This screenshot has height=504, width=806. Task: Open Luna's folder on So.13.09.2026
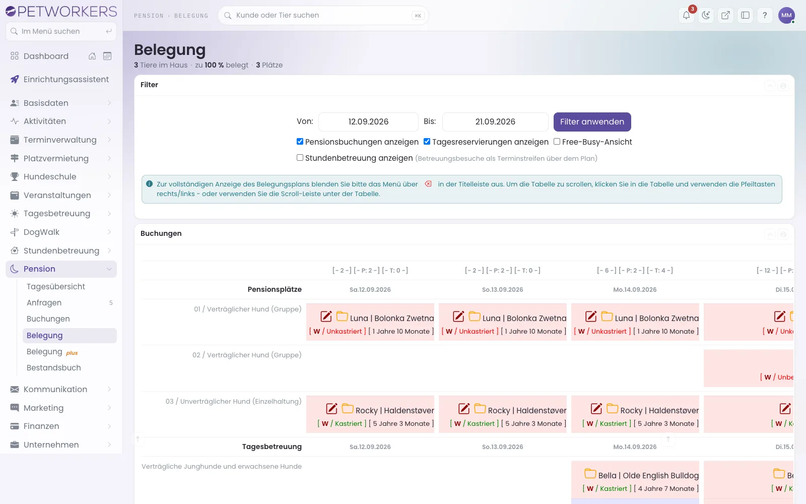pyautogui.click(x=475, y=317)
